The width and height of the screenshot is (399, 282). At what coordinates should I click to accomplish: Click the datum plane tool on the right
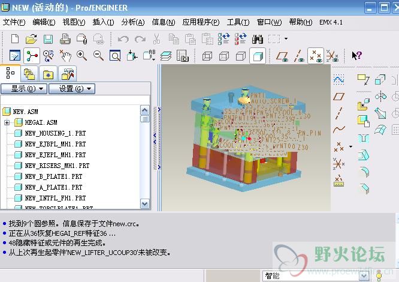[338, 96]
